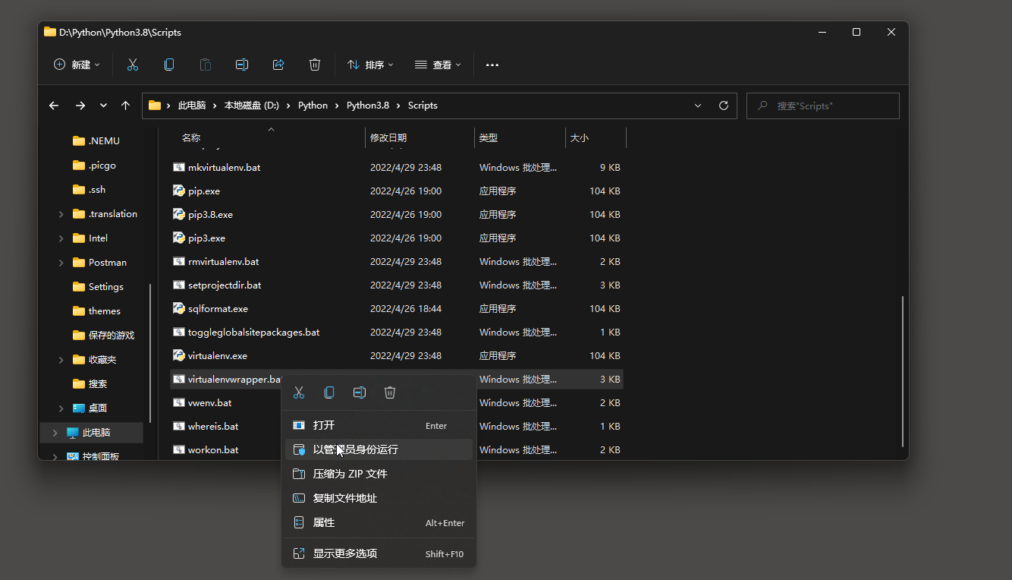Select 复制文件地址 in context menu
The width and height of the screenshot is (1012, 580).
tap(379, 498)
